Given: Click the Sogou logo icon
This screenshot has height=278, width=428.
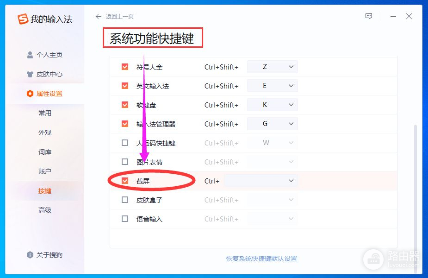Looking at the screenshot, I should [x=23, y=19].
